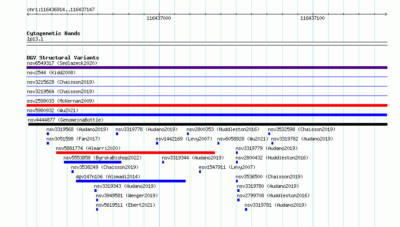Click the nsv5980932 (Wu2021) label
Image resolution: width=400 pixels, height=227 pixels.
click(53, 110)
